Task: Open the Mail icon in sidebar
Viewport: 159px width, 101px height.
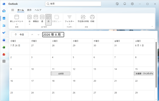Action: point(4,11)
